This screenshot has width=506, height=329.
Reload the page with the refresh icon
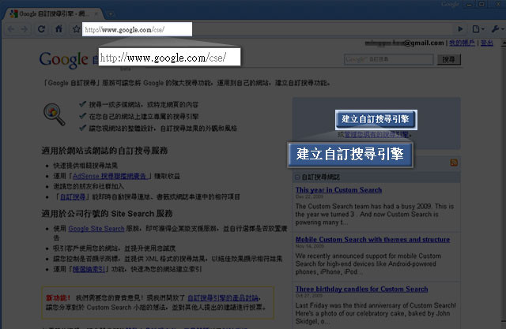click(41, 29)
